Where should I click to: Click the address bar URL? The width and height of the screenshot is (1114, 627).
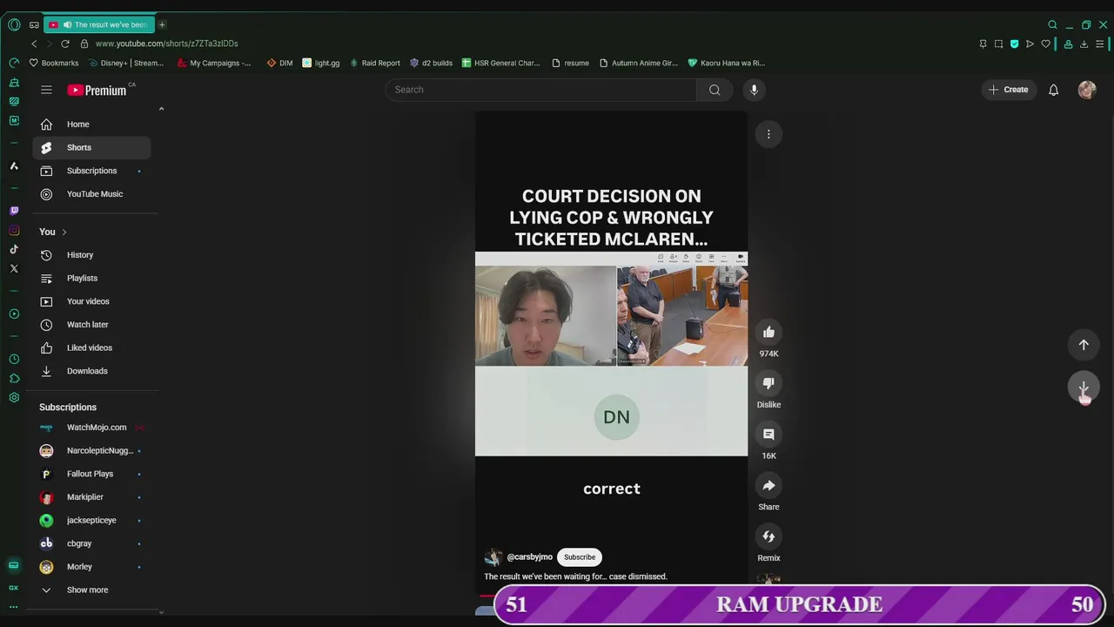[x=166, y=44]
